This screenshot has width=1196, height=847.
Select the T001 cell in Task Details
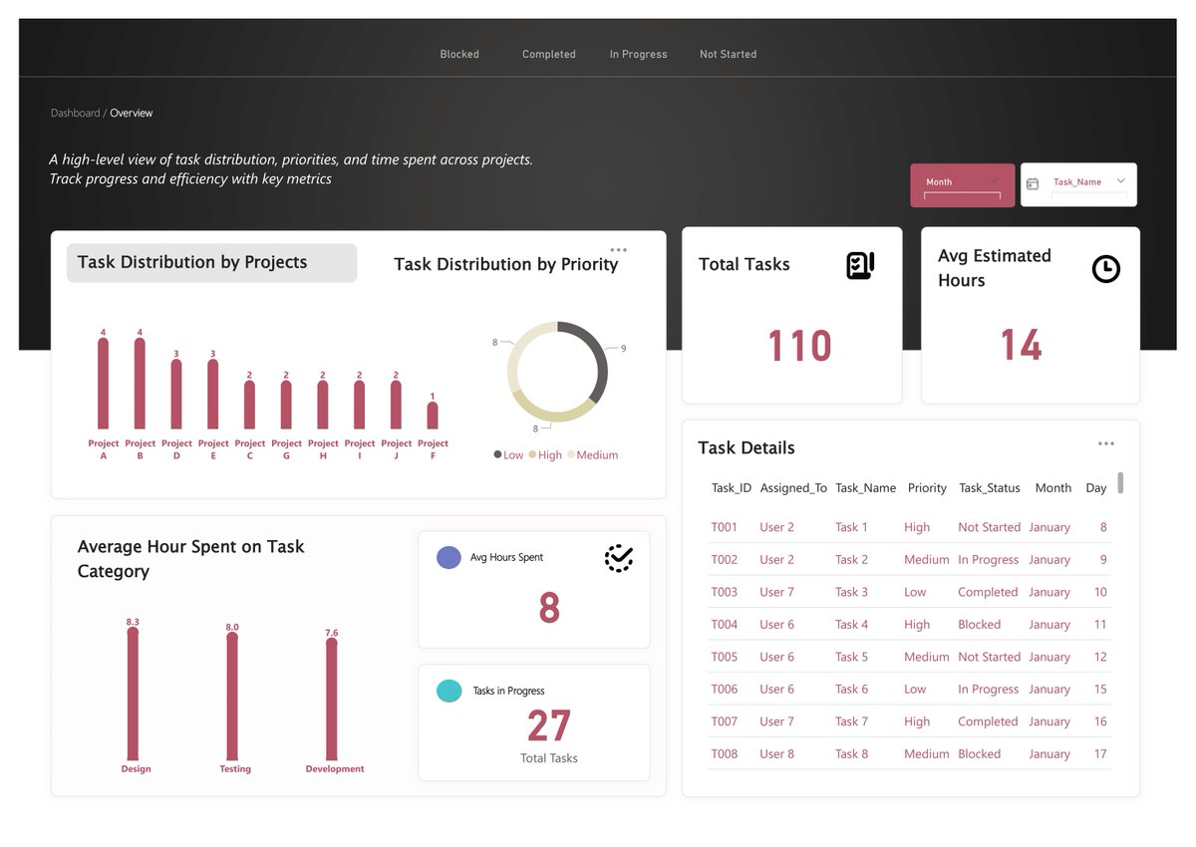(x=725, y=527)
